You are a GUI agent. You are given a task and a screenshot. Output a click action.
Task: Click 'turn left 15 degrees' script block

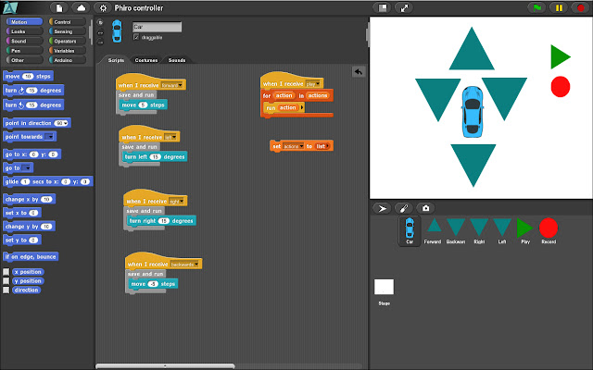click(155, 156)
